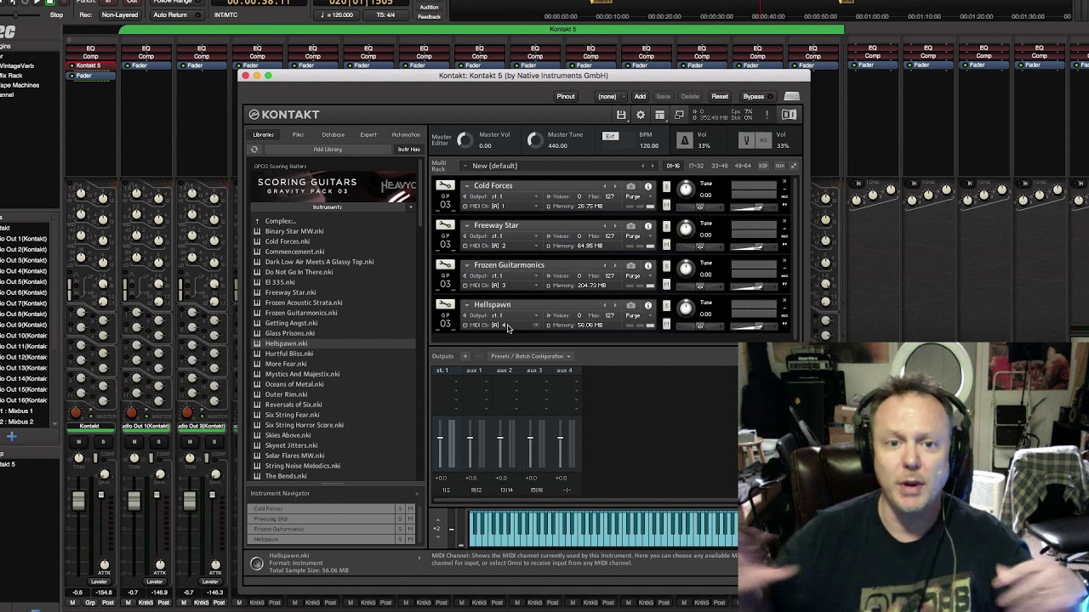1089x612 pixels.
Task: Open Kontakt options via gear icon
Action: click(641, 115)
